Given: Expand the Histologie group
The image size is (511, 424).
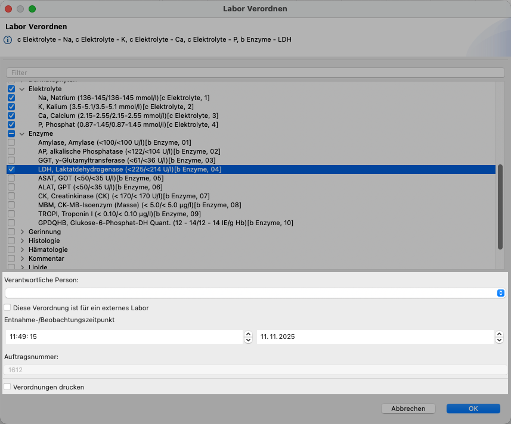Looking at the screenshot, I should click(22, 241).
